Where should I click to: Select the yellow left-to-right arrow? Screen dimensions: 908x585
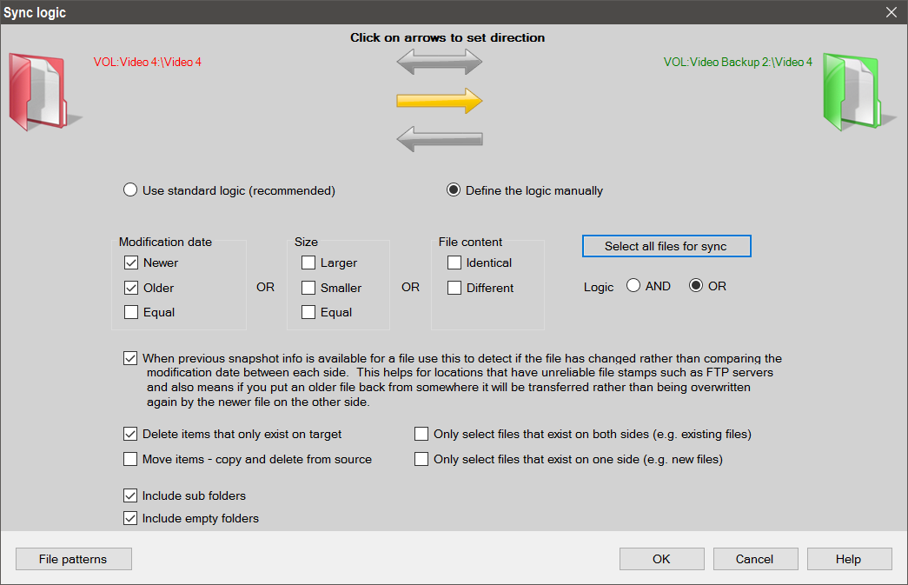(439, 101)
